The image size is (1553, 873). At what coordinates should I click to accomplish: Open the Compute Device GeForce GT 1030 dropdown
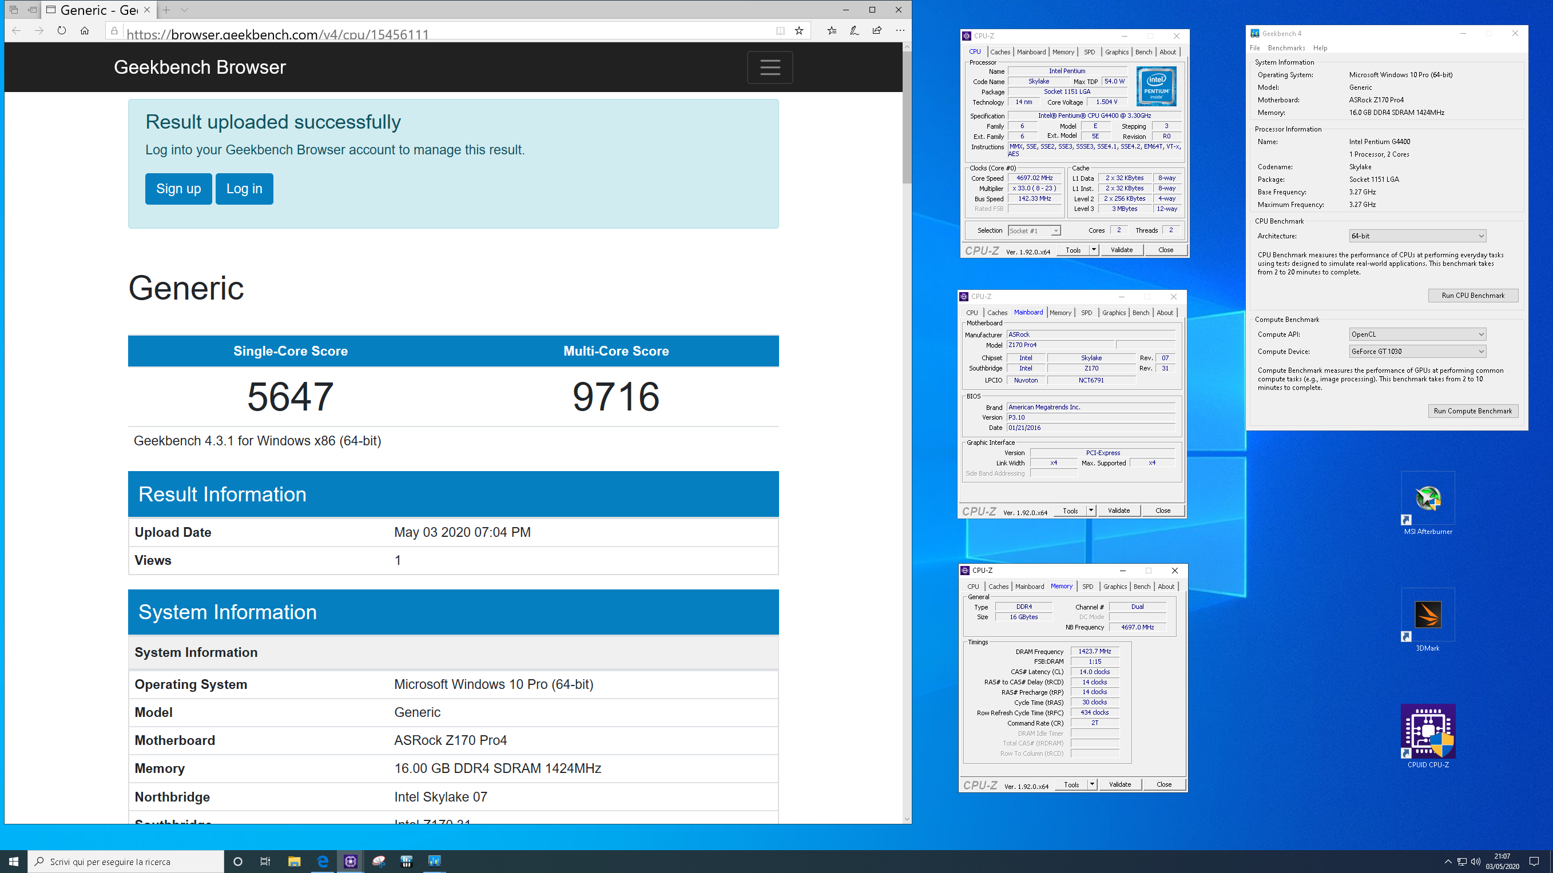[1417, 351]
